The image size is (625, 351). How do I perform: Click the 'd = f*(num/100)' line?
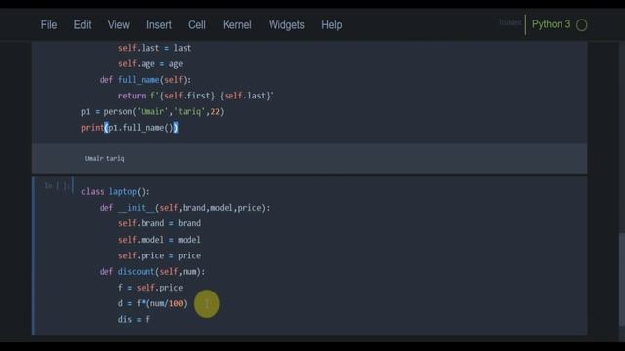click(x=152, y=303)
